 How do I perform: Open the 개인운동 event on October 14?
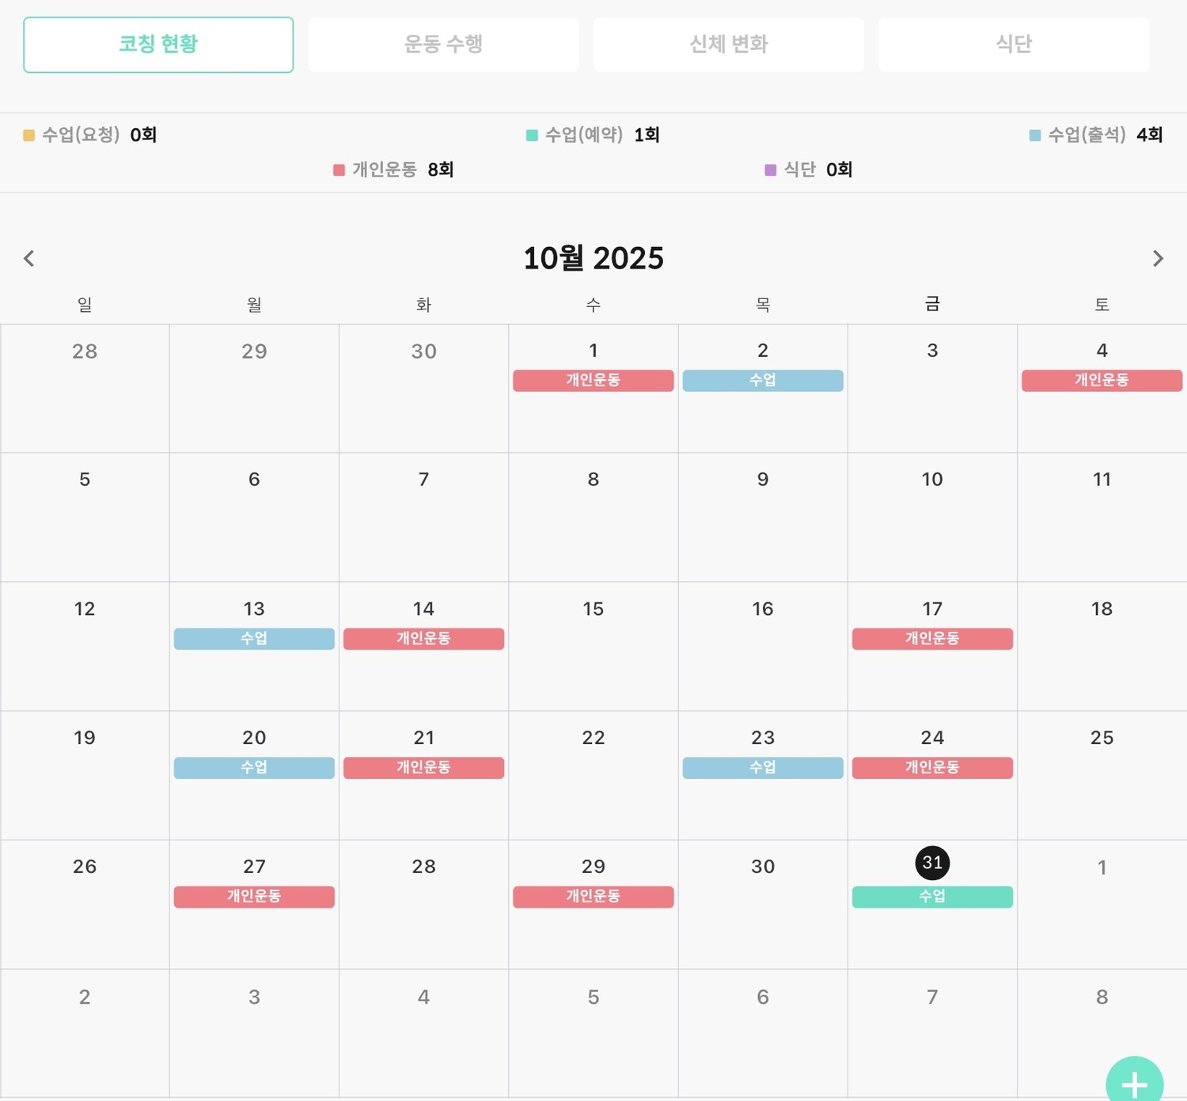[x=423, y=639]
